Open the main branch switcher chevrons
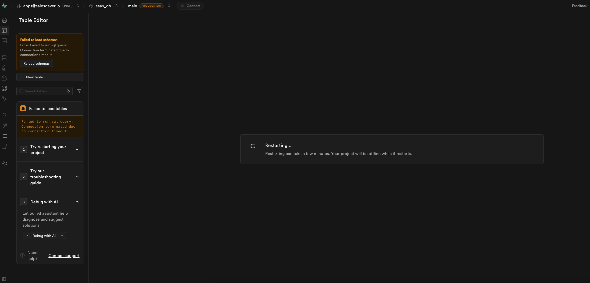 [x=169, y=6]
